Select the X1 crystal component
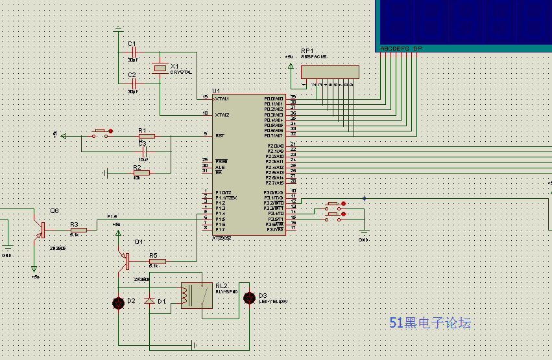 tap(160, 68)
